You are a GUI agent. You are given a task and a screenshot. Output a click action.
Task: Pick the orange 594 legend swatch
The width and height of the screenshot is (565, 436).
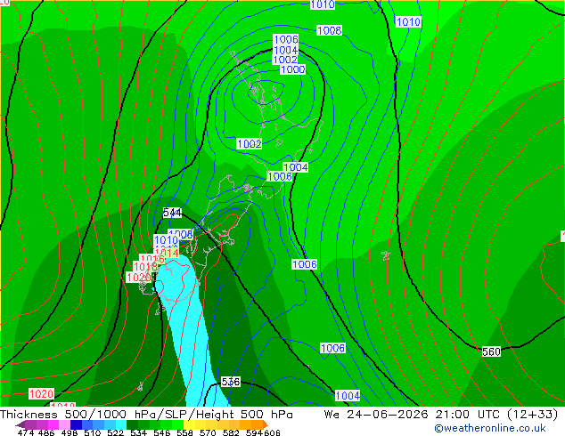[x=257, y=424]
